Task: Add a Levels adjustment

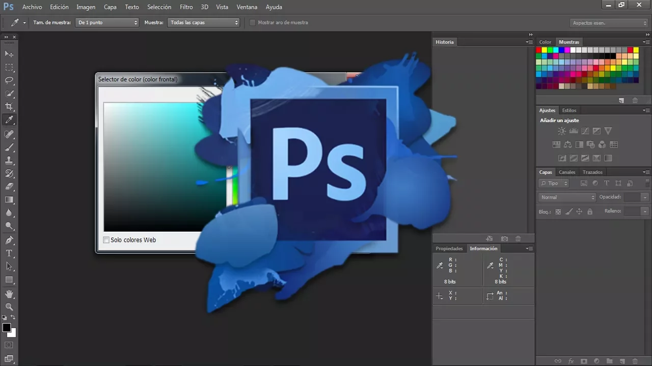Action: click(574, 131)
